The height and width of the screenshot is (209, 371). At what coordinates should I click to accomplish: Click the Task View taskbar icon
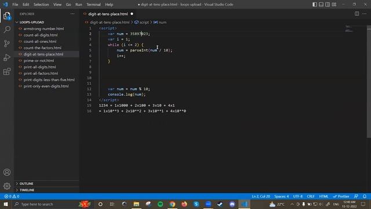pyautogui.click(x=112, y=204)
